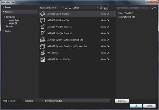Select ASP.NET Empty Web Site template name

click(x=58, y=14)
